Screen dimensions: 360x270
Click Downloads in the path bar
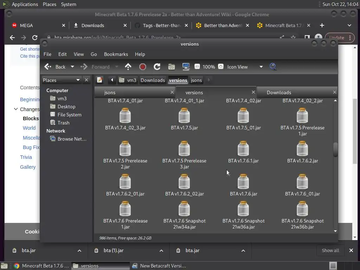pos(153,80)
